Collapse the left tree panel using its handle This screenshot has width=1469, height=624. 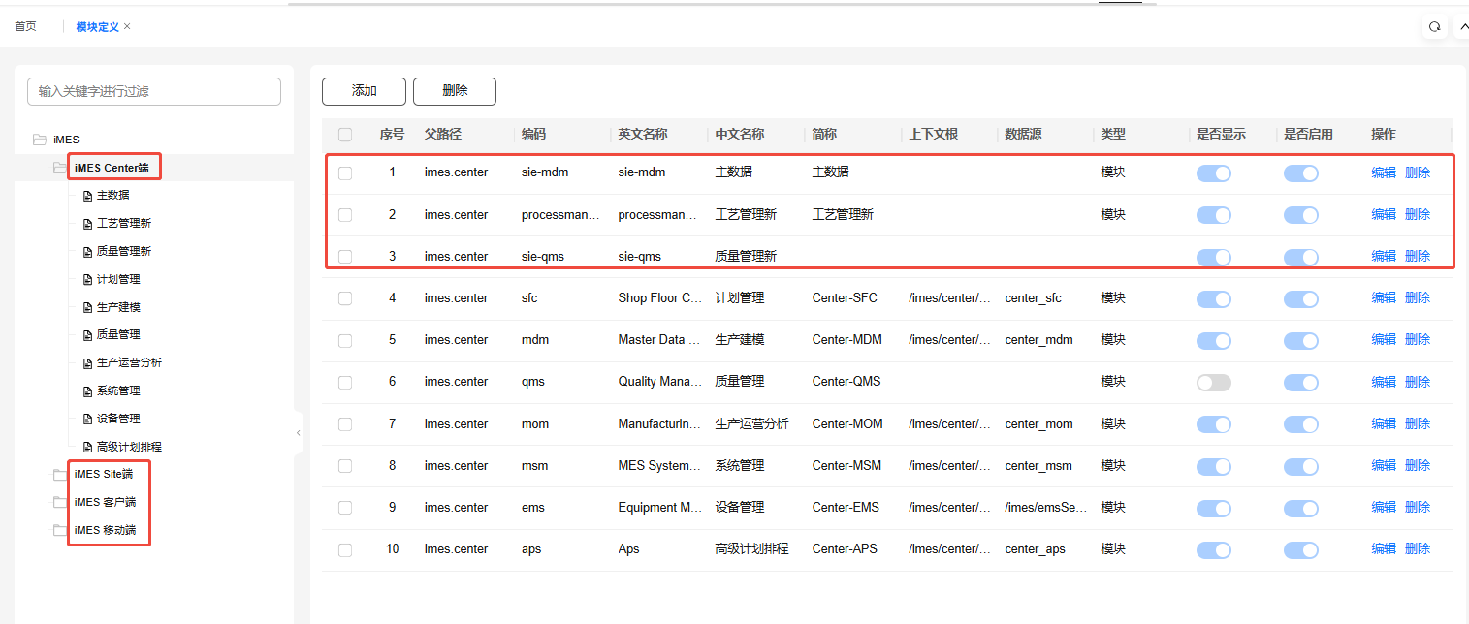tap(299, 433)
